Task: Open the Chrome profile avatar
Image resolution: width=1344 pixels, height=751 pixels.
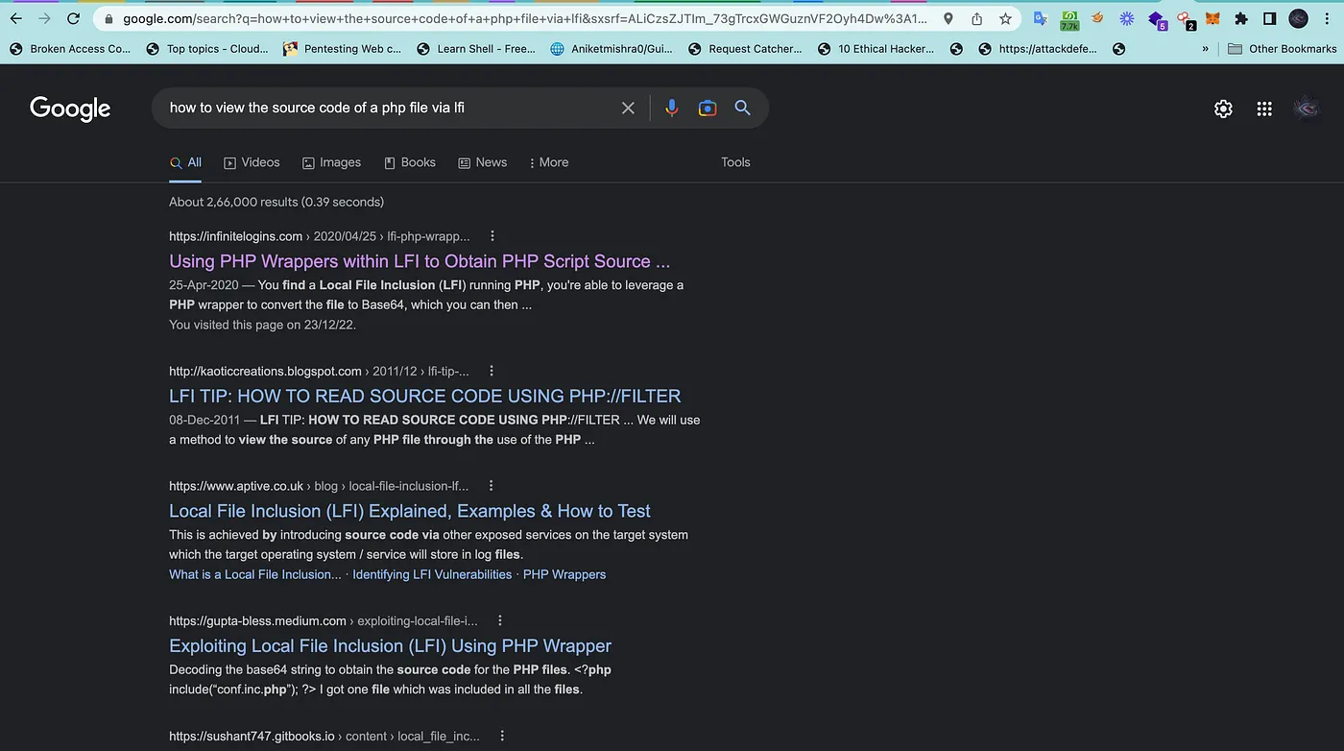Action: [x=1298, y=18]
